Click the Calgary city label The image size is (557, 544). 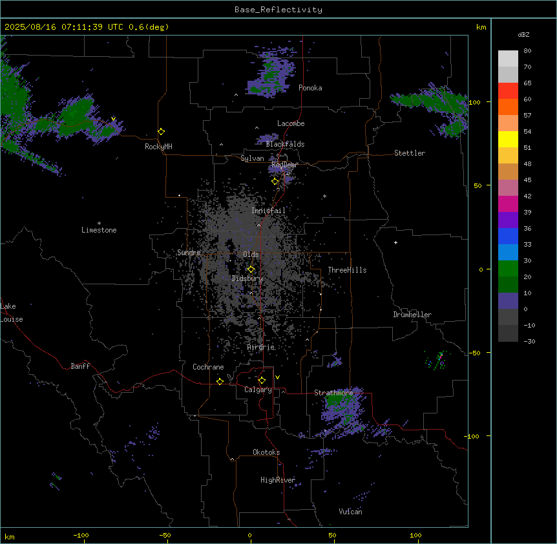[x=258, y=390]
